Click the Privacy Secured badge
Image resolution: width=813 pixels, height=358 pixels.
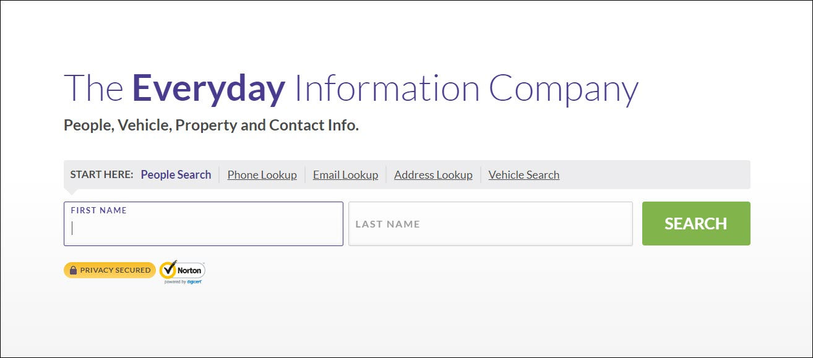(110, 270)
